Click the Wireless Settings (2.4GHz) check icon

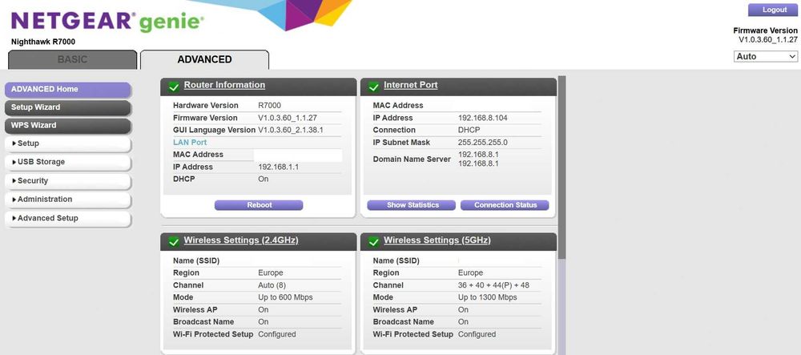click(174, 241)
